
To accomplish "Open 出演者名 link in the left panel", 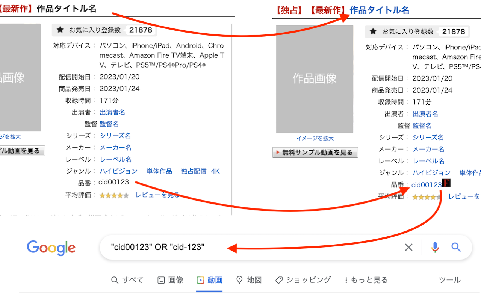I will [x=112, y=112].
